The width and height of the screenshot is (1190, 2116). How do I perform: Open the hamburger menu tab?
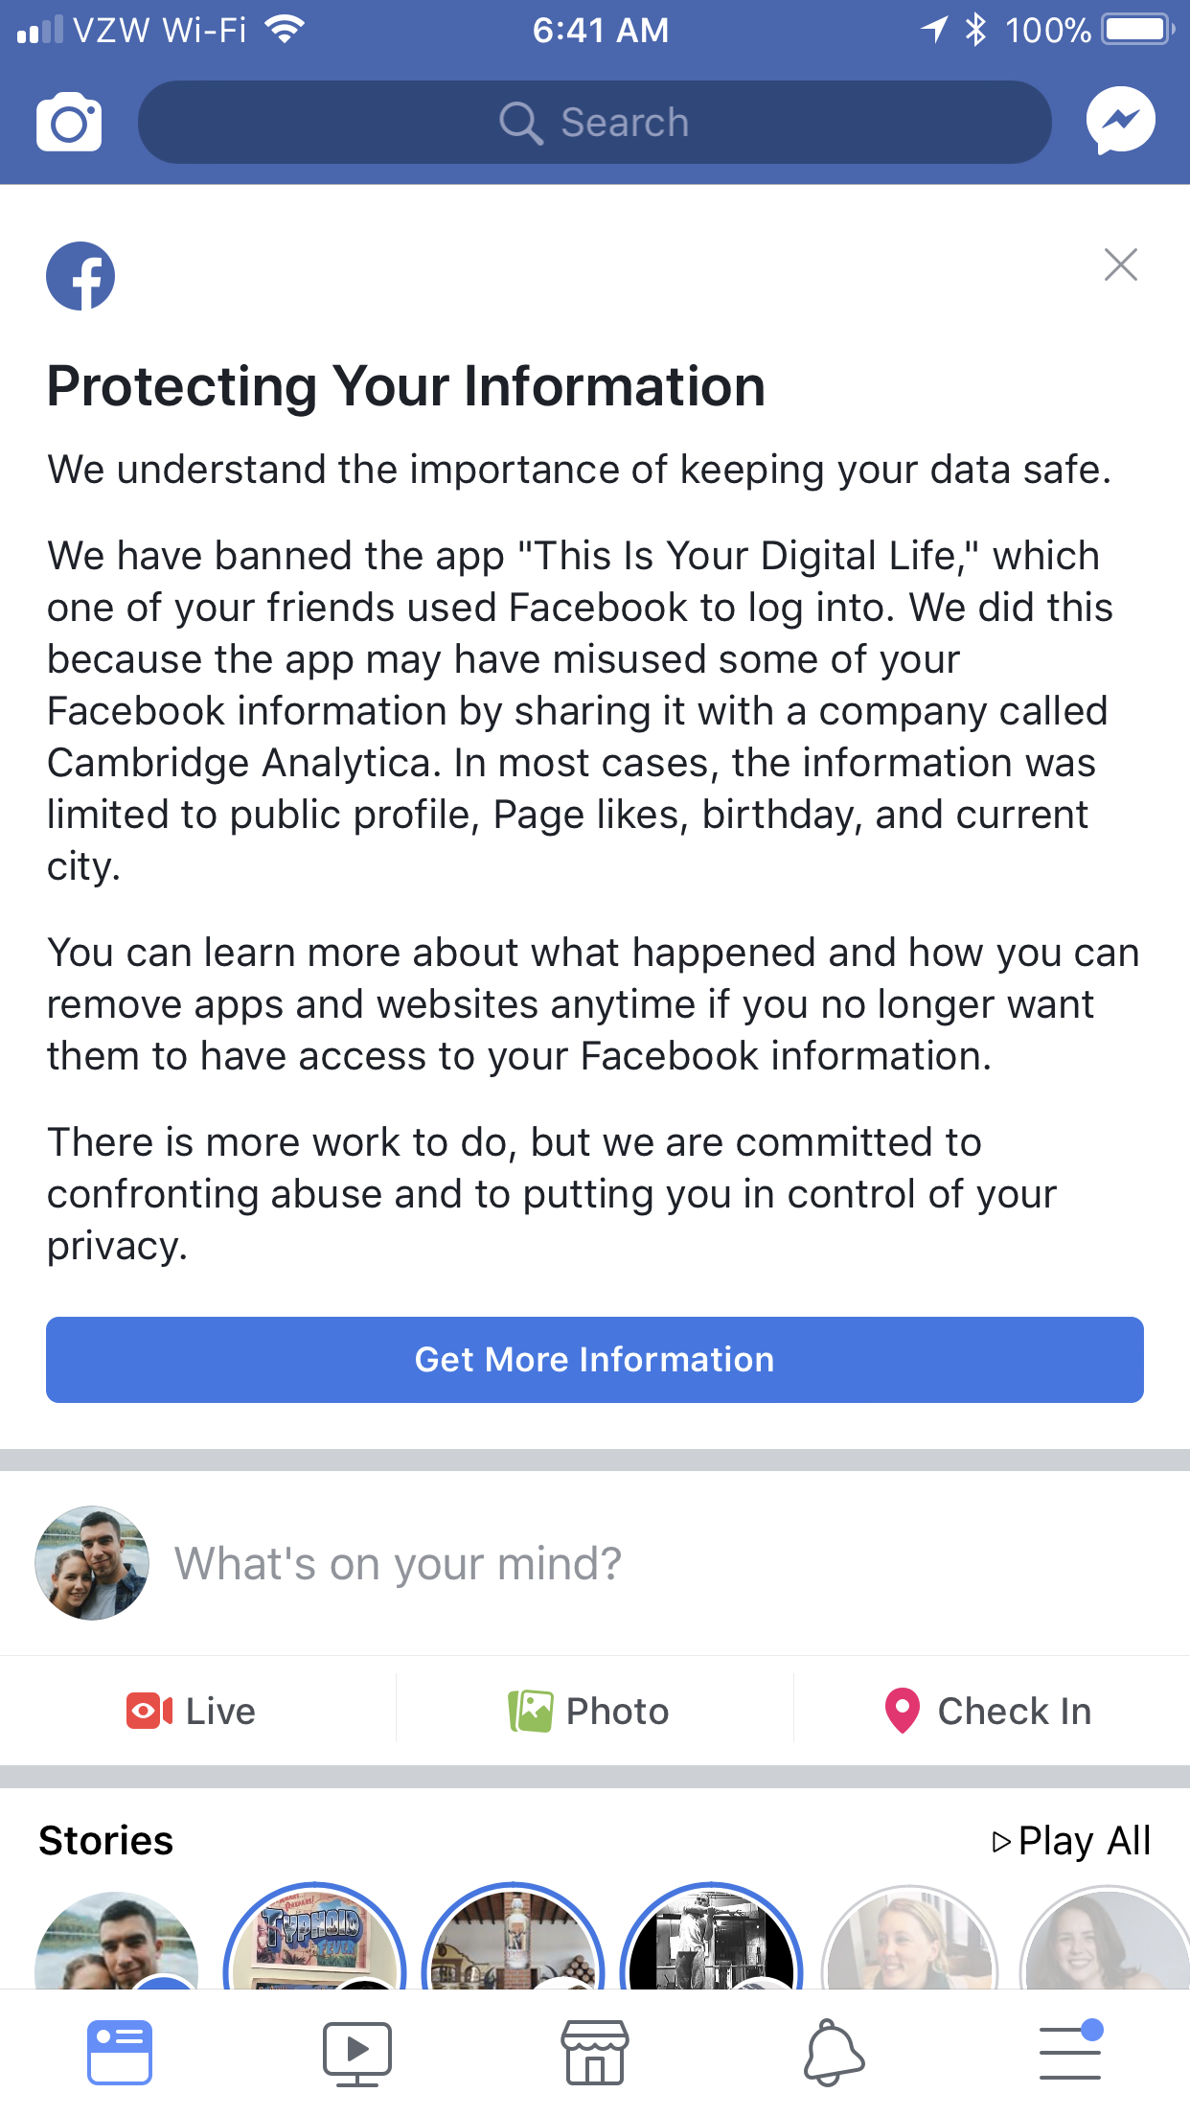(1070, 2053)
